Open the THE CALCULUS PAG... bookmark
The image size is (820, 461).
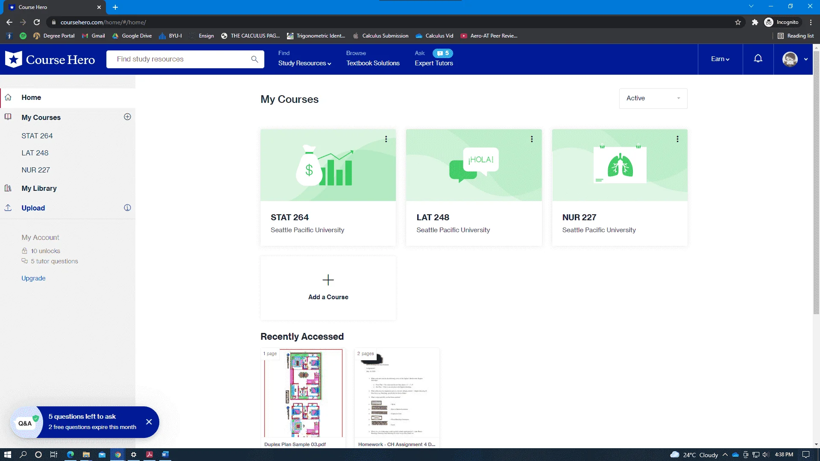click(x=250, y=36)
